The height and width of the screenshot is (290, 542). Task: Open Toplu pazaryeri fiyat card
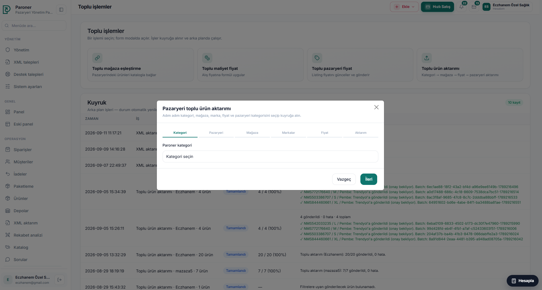360,65
